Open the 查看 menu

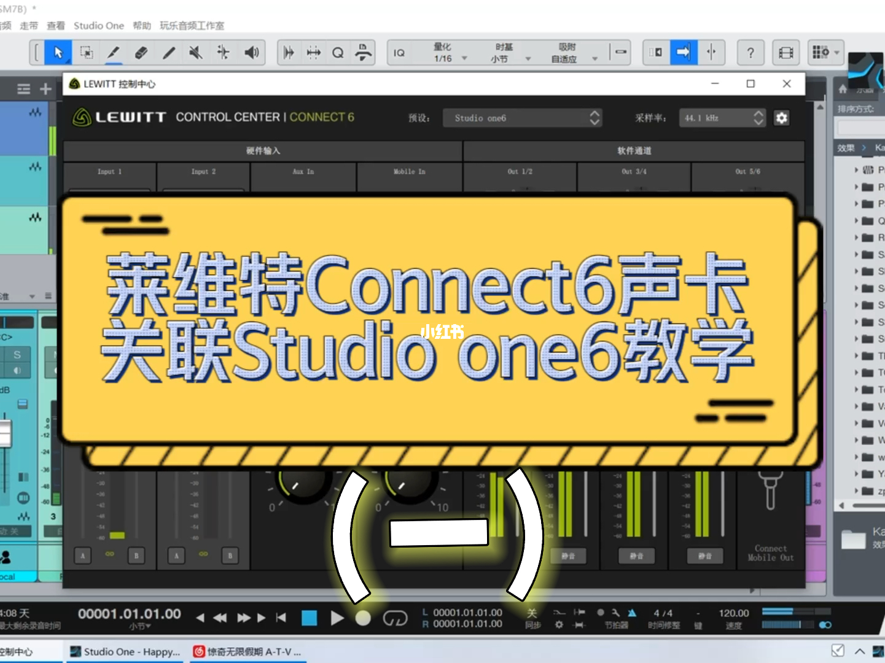55,26
